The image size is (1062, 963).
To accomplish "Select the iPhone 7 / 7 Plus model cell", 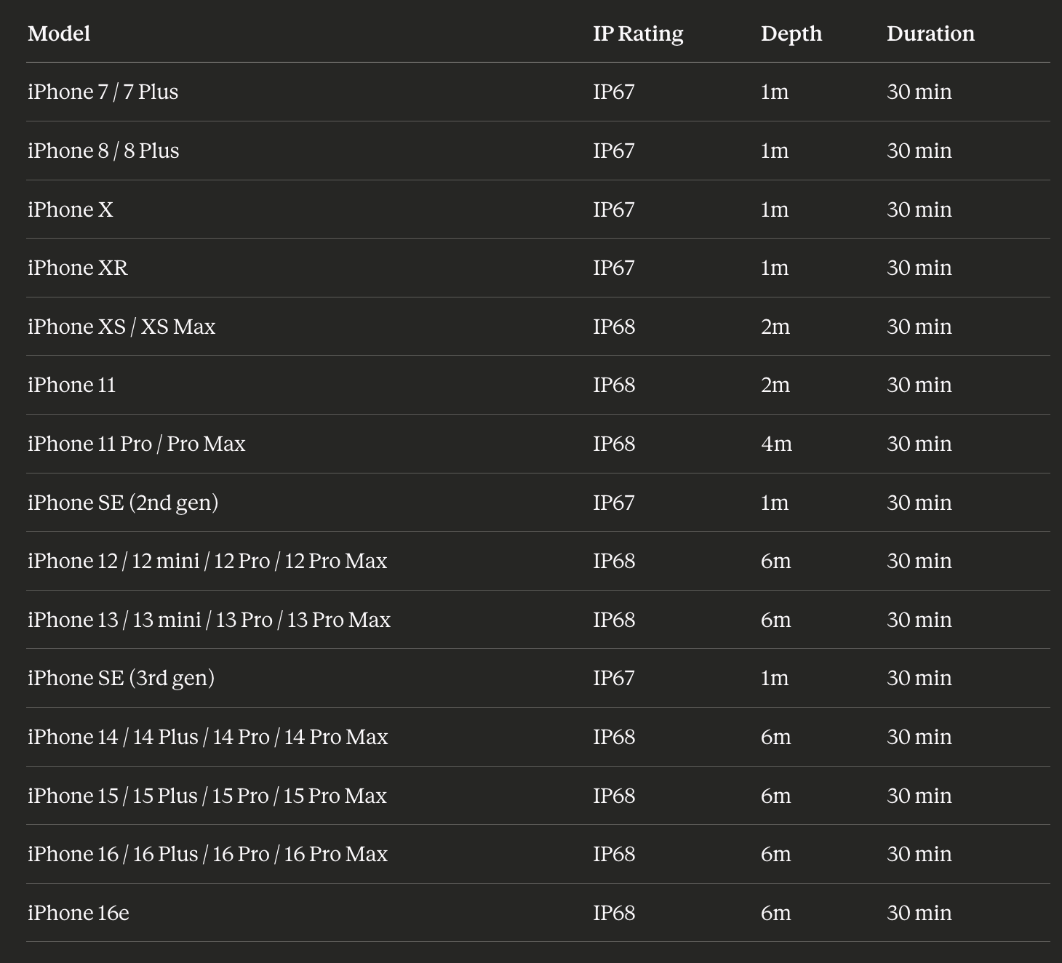I will click(103, 92).
